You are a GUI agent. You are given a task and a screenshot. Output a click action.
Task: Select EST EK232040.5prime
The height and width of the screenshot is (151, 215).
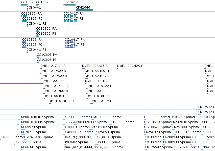[185, 122]
